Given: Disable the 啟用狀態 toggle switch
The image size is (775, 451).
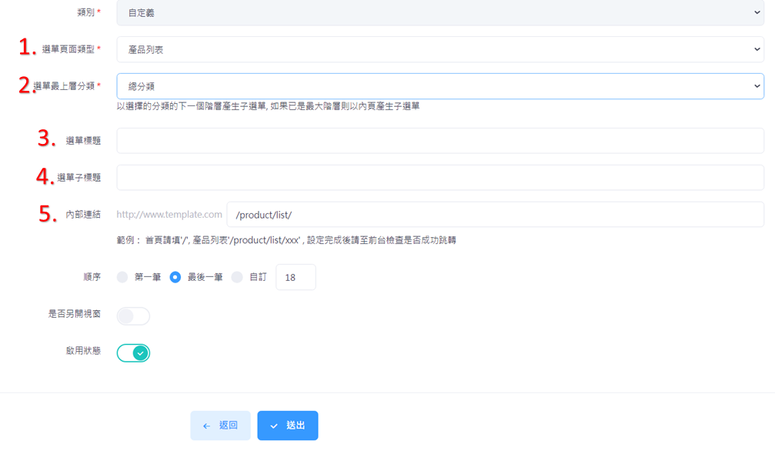Looking at the screenshot, I should coord(133,352).
